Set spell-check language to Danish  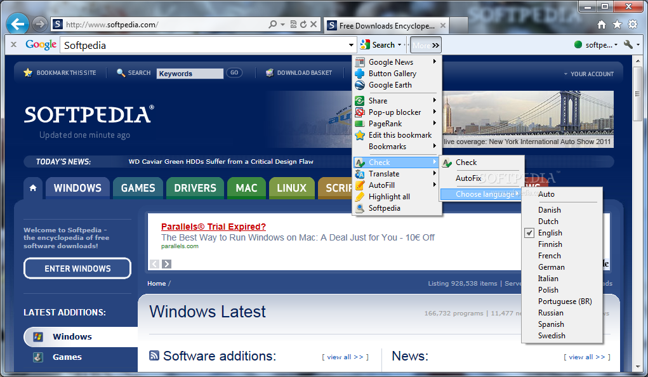tap(562, 210)
